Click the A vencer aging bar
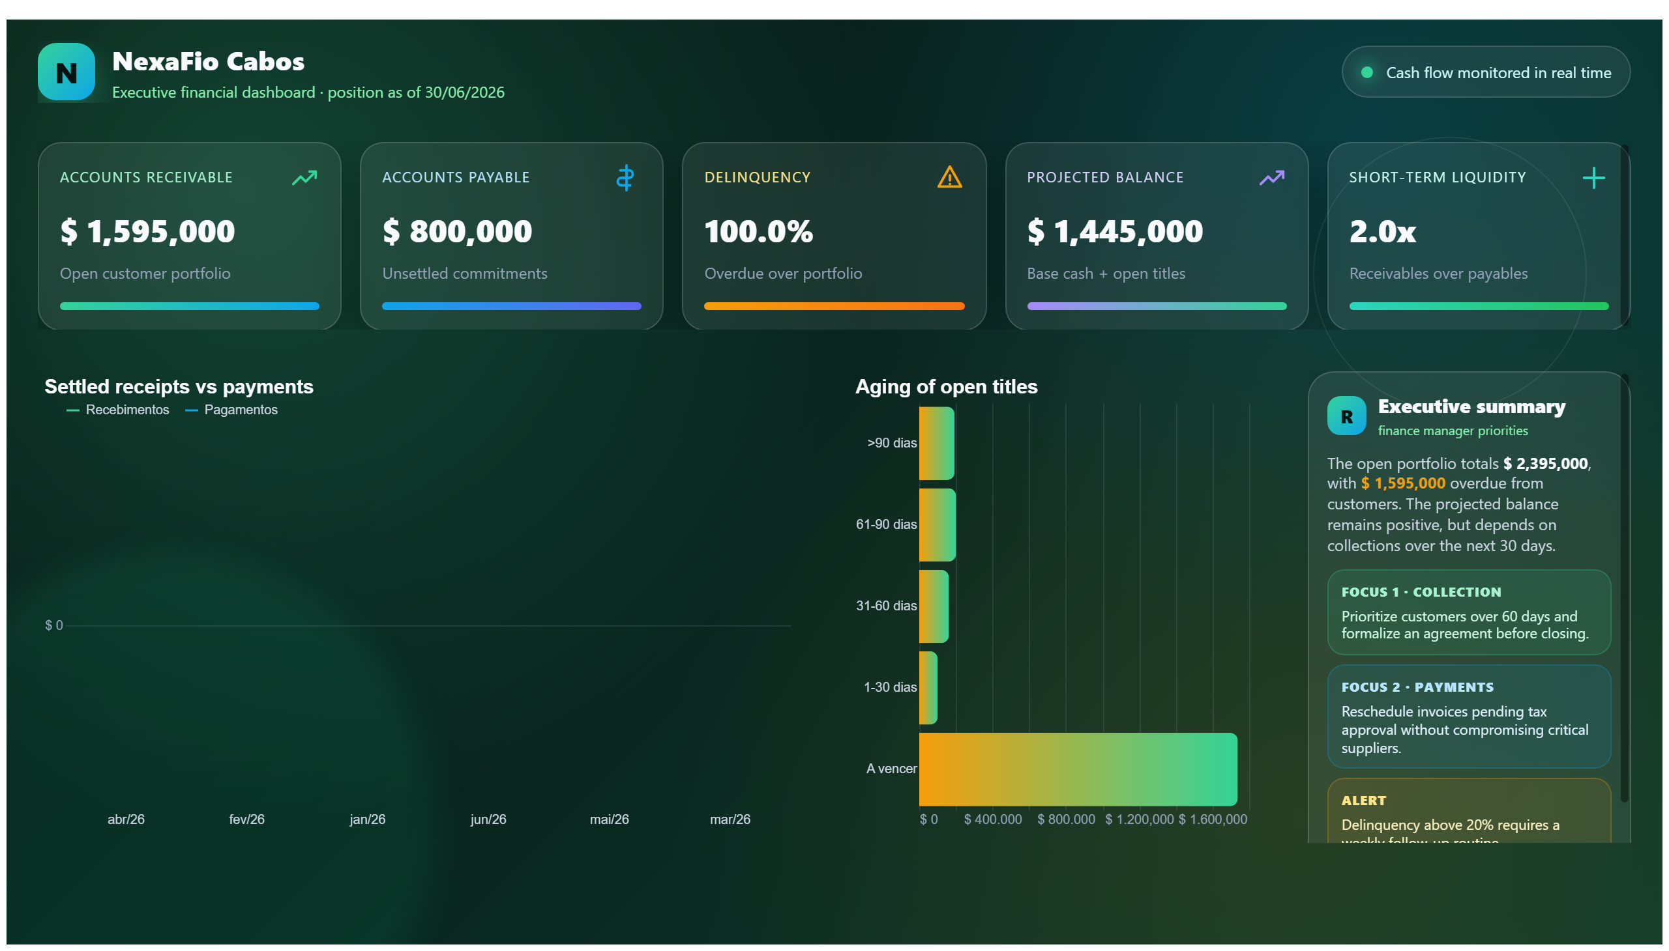 point(1078,769)
